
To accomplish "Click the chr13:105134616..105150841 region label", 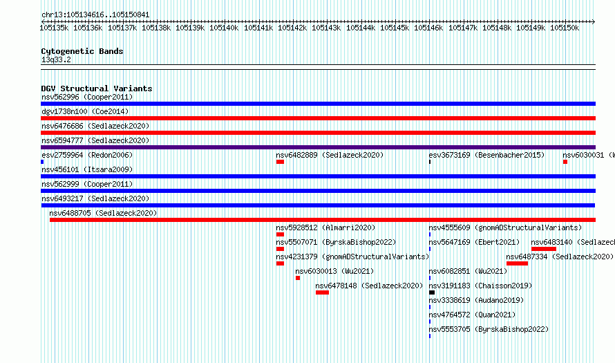I will pyautogui.click(x=95, y=15).
